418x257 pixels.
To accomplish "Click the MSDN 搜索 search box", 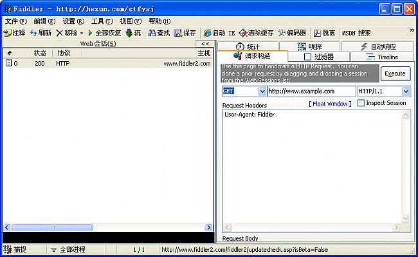I will tap(356, 33).
